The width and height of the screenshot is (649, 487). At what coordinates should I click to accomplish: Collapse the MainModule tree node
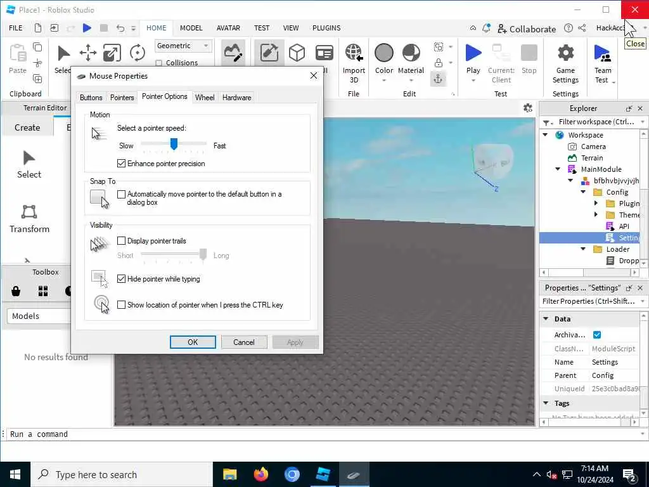(x=558, y=169)
